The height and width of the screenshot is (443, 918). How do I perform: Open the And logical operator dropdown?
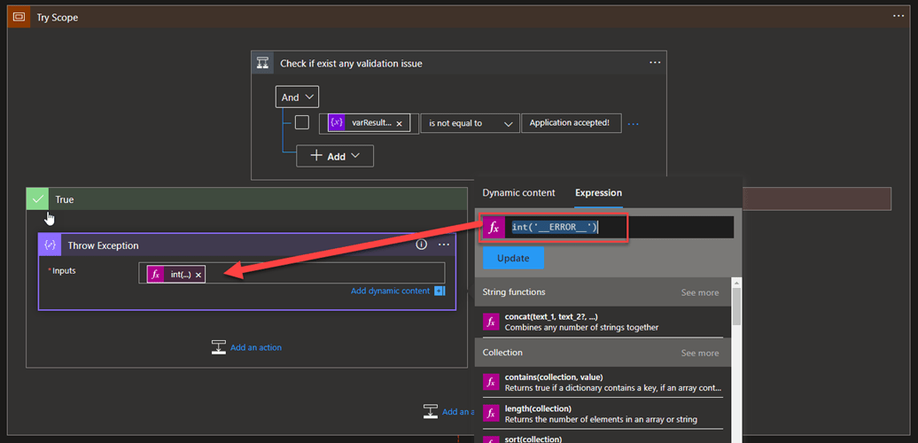[298, 97]
